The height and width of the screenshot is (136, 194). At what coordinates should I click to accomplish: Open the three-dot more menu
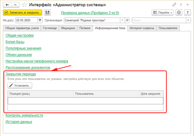click(x=181, y=5)
